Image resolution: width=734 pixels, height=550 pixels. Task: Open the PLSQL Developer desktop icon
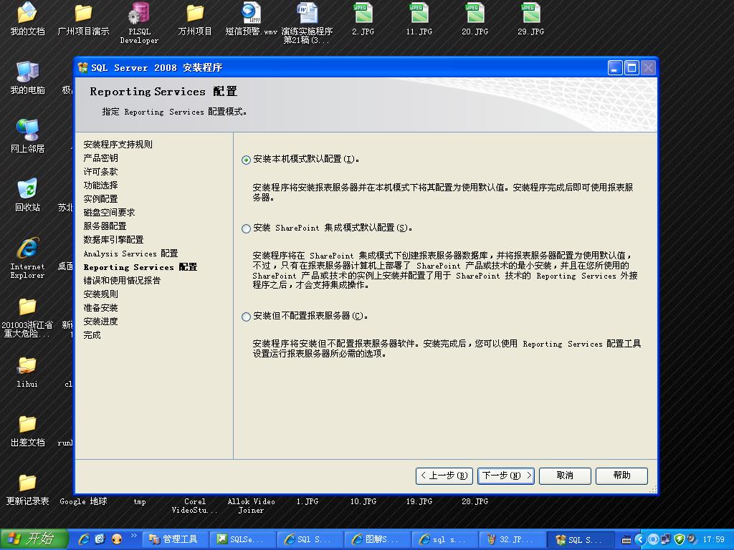139,14
